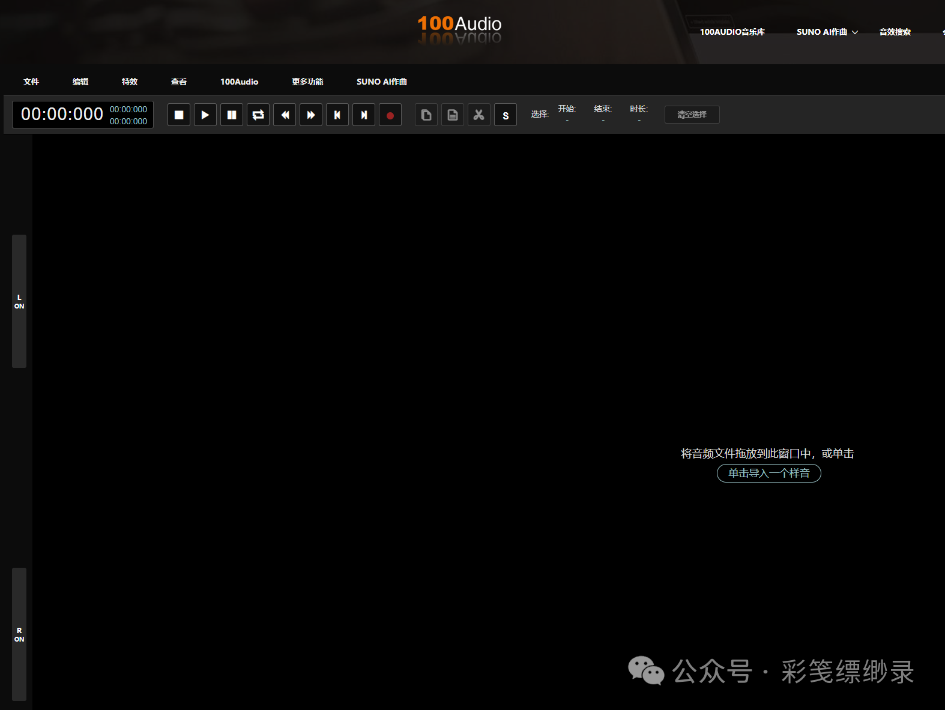Start playback with the Play button
This screenshot has width=945, height=710.
tap(205, 115)
